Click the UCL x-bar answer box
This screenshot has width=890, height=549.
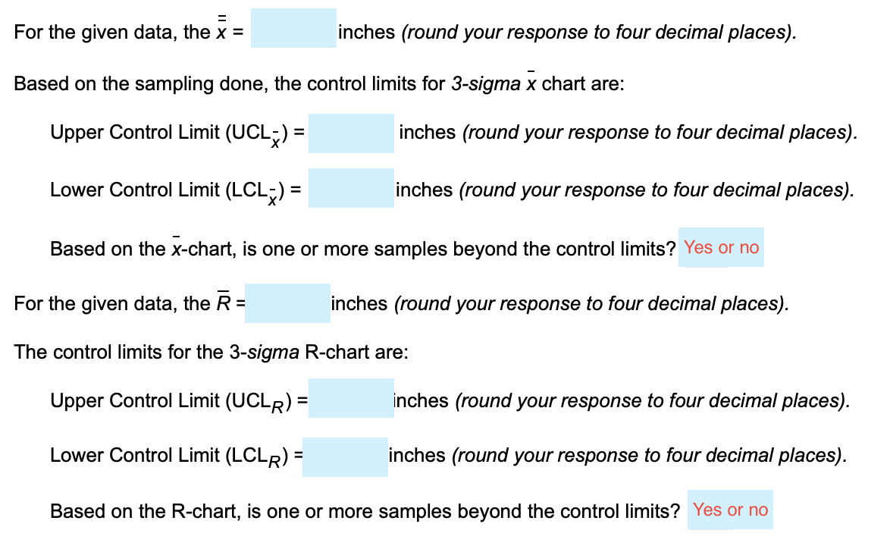tap(352, 133)
